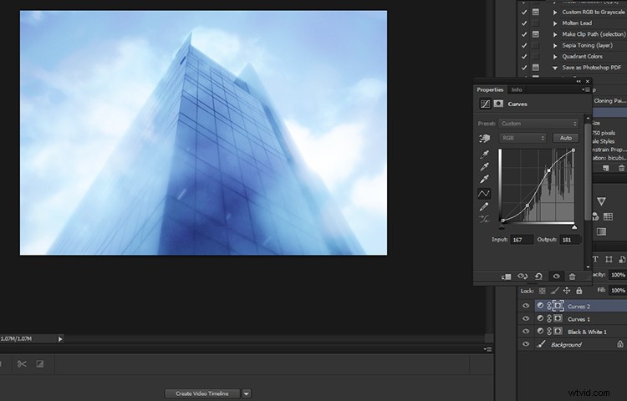The image size is (627, 401).
Task: Hide the Background layer
Action: pyautogui.click(x=526, y=344)
